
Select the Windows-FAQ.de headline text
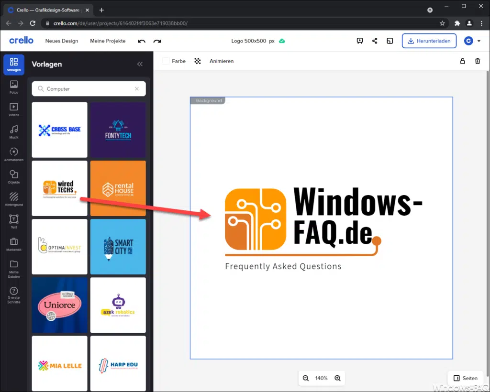point(357,217)
